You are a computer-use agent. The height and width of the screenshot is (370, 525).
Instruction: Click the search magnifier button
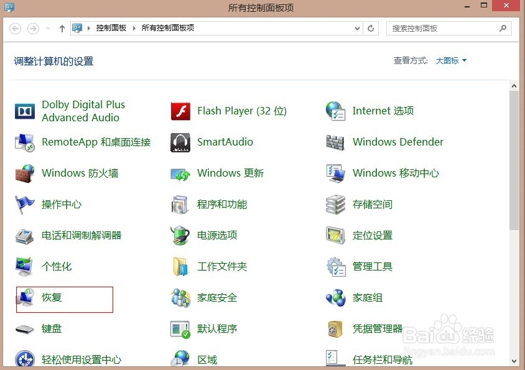pyautogui.click(x=503, y=29)
